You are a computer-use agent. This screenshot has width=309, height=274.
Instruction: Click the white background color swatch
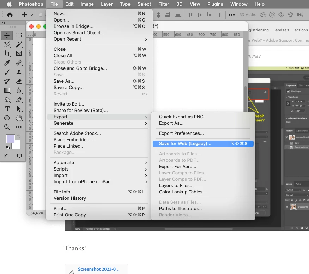pos(17,145)
